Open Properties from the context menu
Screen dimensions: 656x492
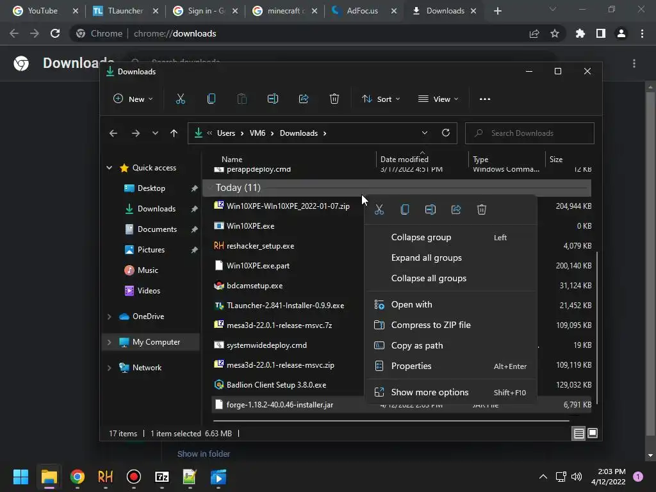tap(450, 366)
